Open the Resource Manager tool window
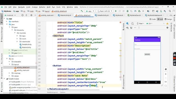This screenshot has height=99, width=176. coord(2,34)
